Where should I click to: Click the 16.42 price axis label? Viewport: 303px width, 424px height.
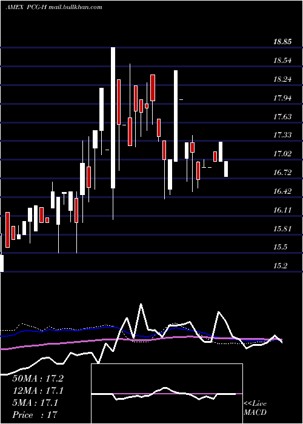click(283, 191)
